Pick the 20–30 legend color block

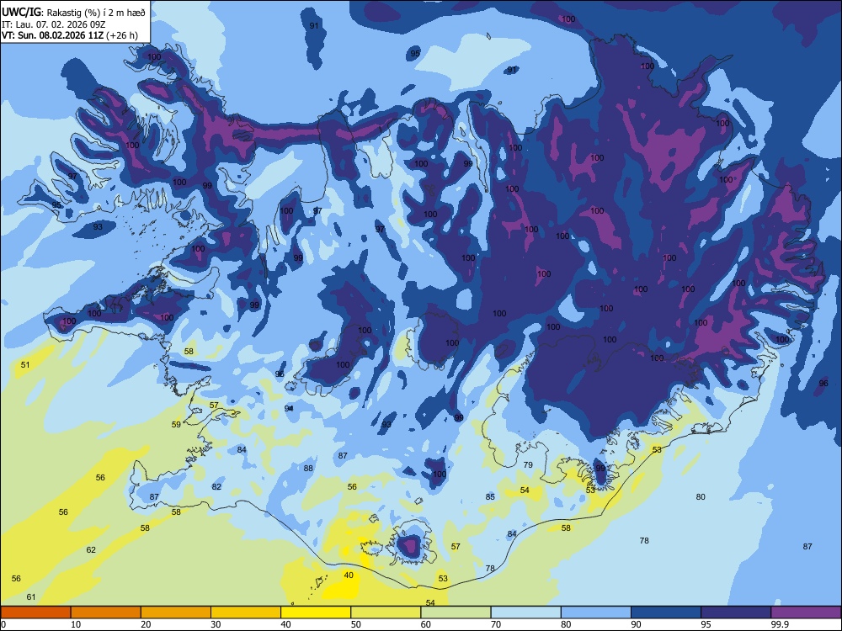click(x=176, y=612)
